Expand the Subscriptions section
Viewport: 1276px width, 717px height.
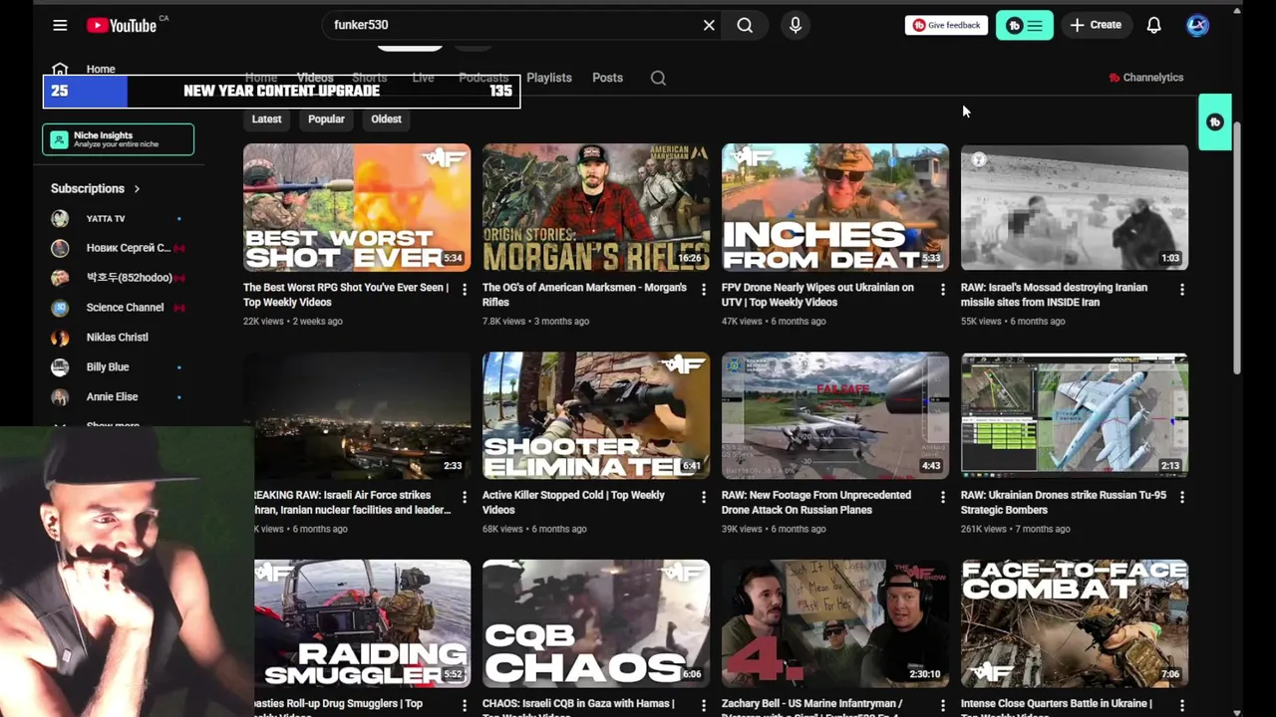point(96,188)
